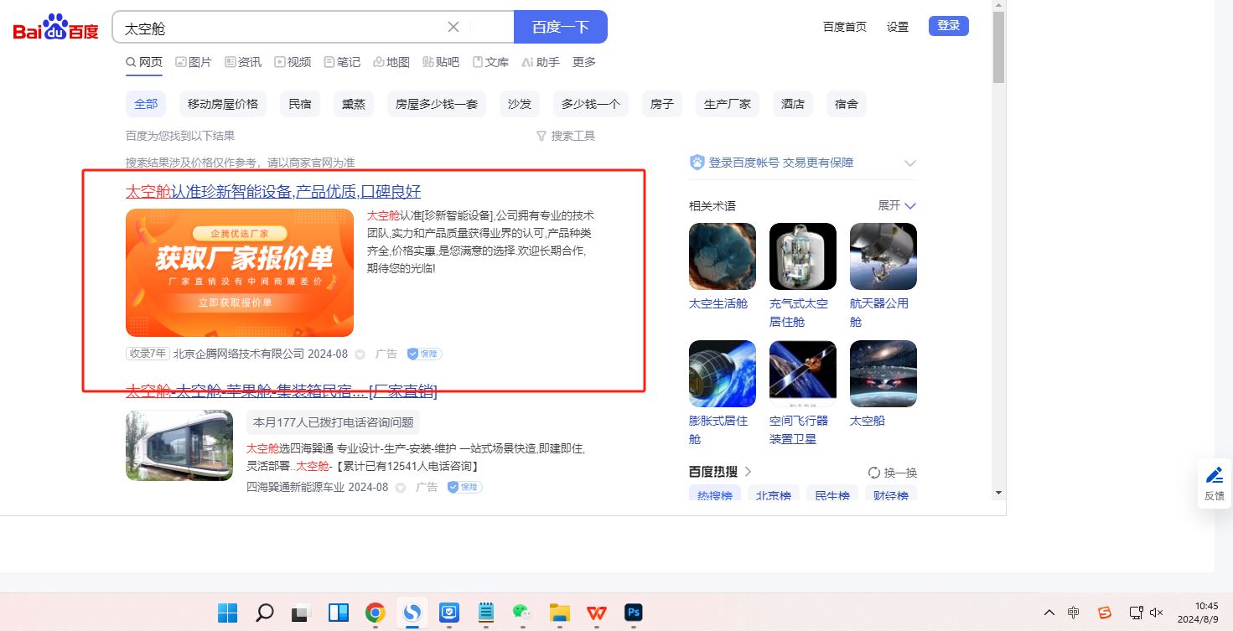1233x631 pixels.
Task: Select the 热搜榜 hot list tab
Action: 715,494
